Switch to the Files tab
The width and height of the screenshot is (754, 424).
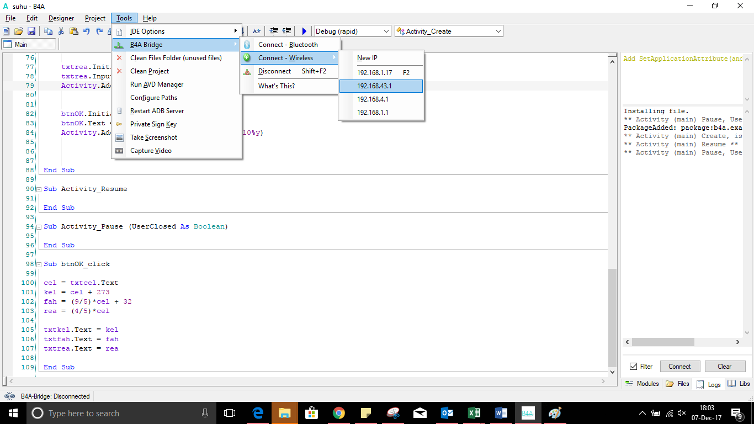(x=677, y=384)
